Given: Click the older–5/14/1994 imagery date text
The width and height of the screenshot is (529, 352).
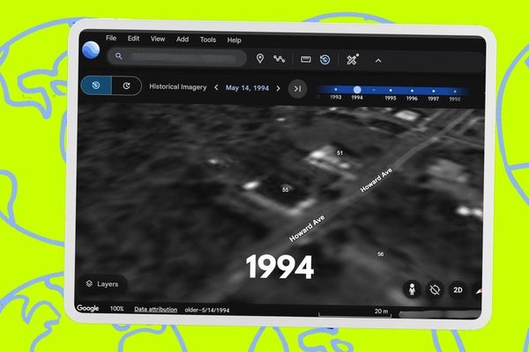Looking at the screenshot, I should click(207, 310).
